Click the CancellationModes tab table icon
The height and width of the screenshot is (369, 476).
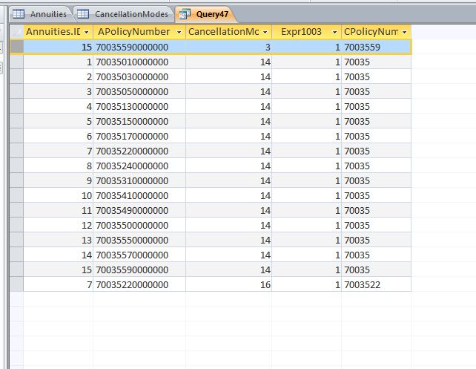click(x=83, y=14)
